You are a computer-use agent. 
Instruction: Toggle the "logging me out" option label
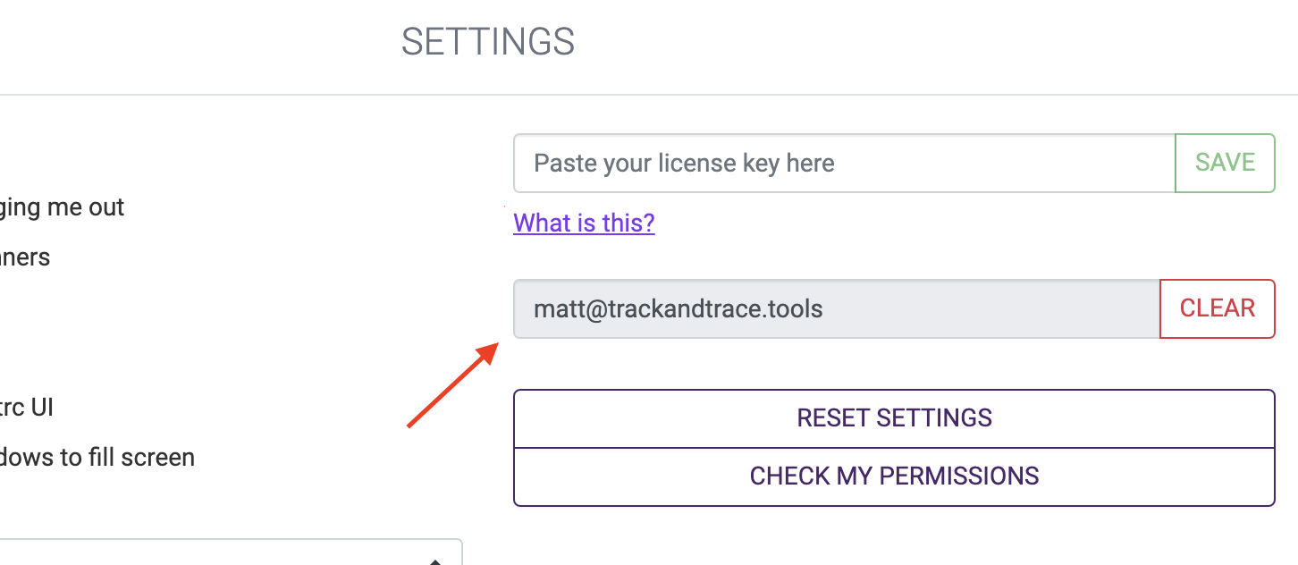click(63, 207)
